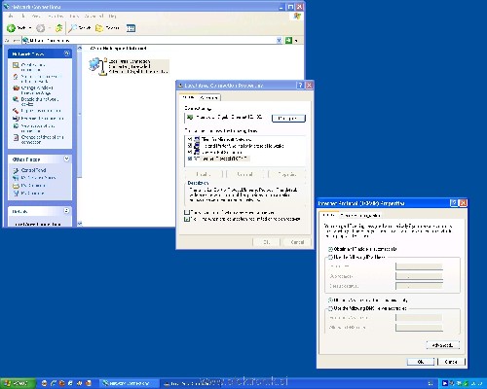The image size is (487, 389).
Task: Toggle File and Printer Sharing checkbox
Action: pos(190,146)
